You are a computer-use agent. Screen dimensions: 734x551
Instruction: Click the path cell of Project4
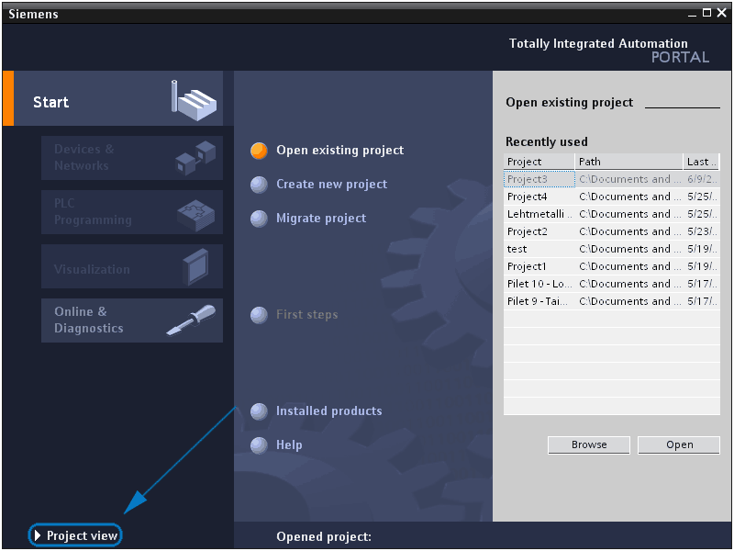[x=629, y=197]
